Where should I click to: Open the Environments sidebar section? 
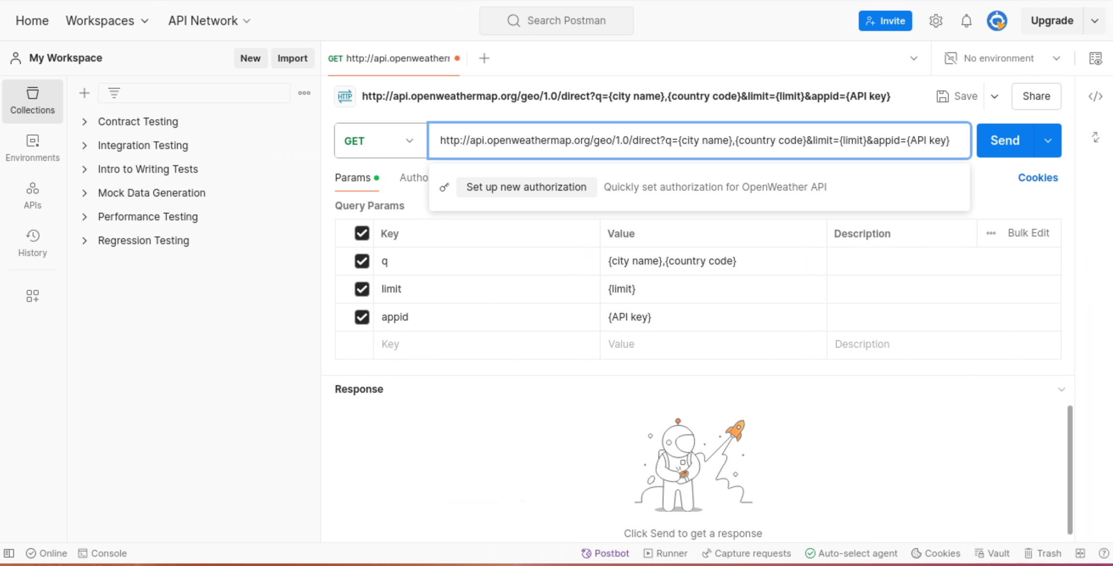[x=32, y=148]
